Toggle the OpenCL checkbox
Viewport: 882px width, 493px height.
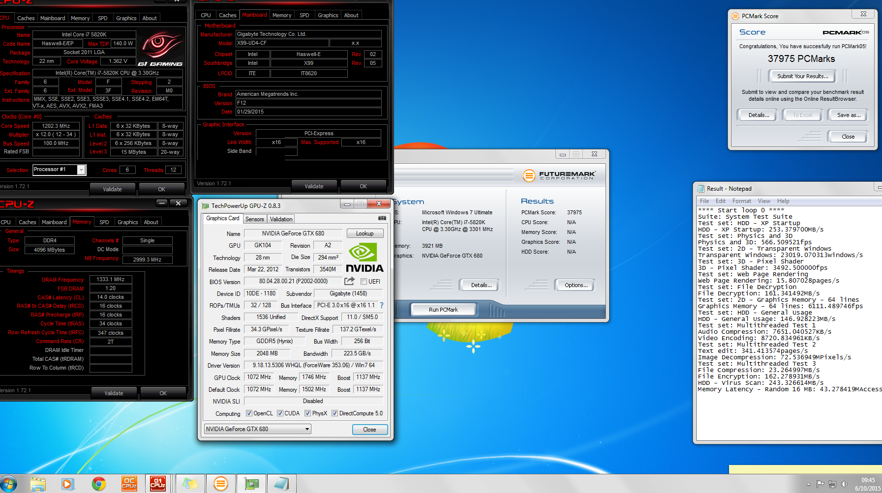(x=249, y=413)
